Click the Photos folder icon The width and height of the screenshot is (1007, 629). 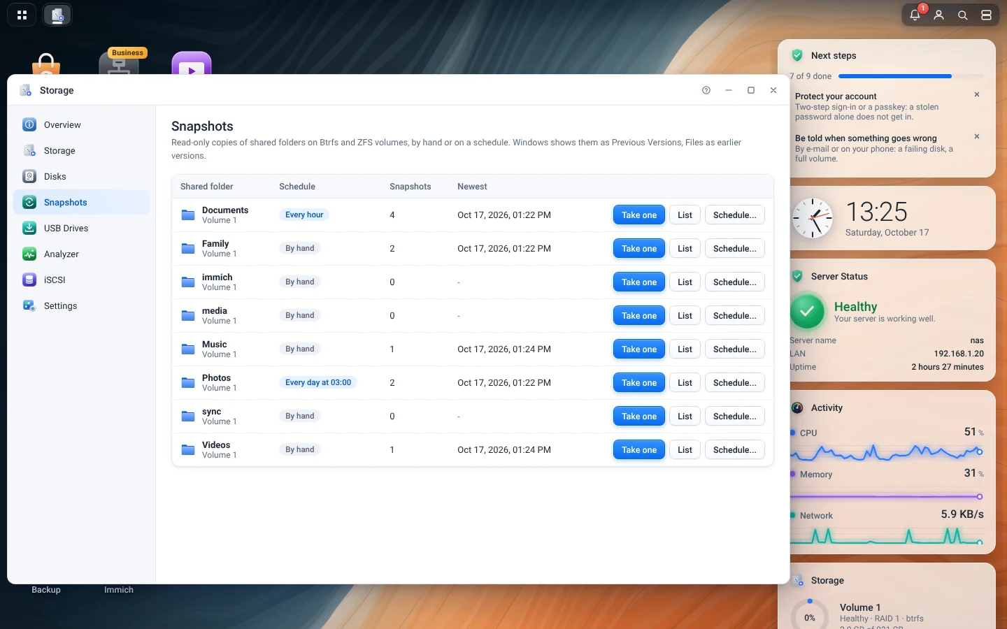click(188, 383)
